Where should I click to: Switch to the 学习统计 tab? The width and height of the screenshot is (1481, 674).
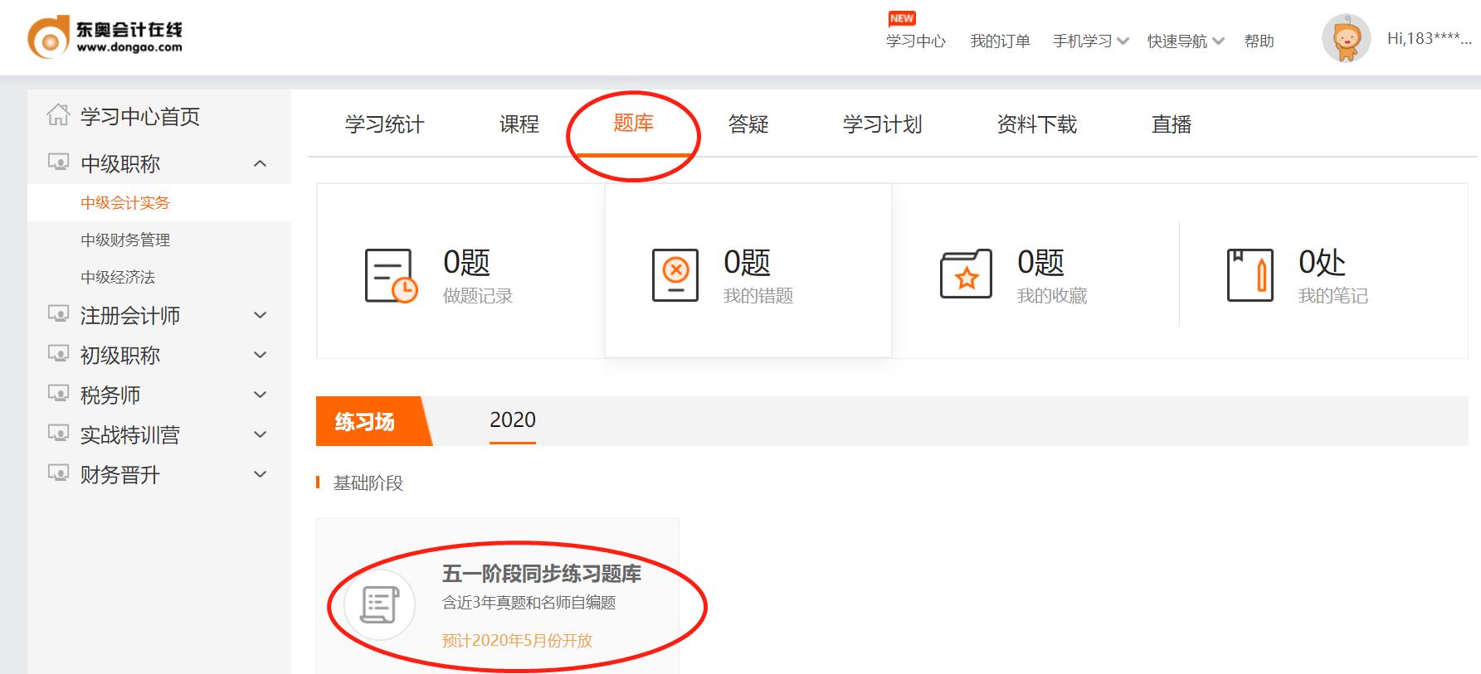(384, 124)
